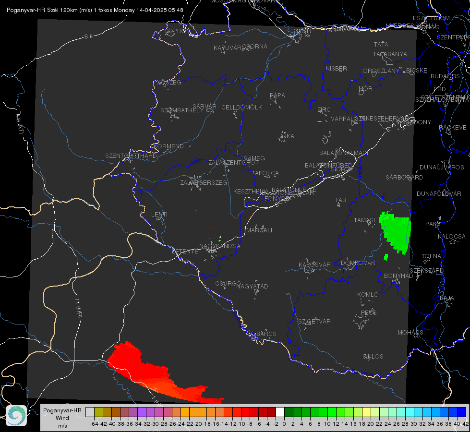Click the TAPOLCA city label
This screenshot has height=432, width=470.
click(x=265, y=173)
